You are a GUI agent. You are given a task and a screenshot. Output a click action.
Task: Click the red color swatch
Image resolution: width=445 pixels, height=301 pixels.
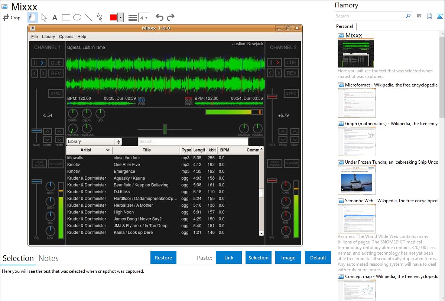click(x=113, y=17)
